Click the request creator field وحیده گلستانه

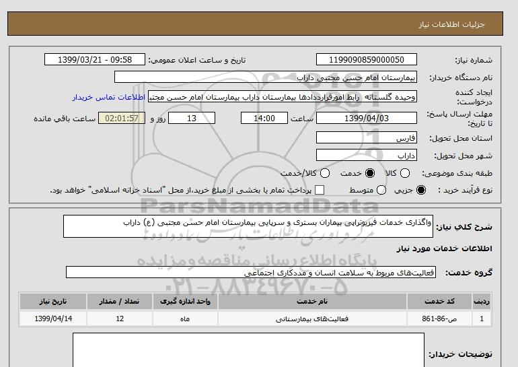click(x=283, y=97)
